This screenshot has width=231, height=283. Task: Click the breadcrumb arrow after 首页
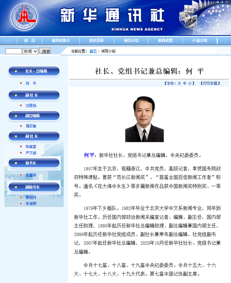(x=99, y=51)
